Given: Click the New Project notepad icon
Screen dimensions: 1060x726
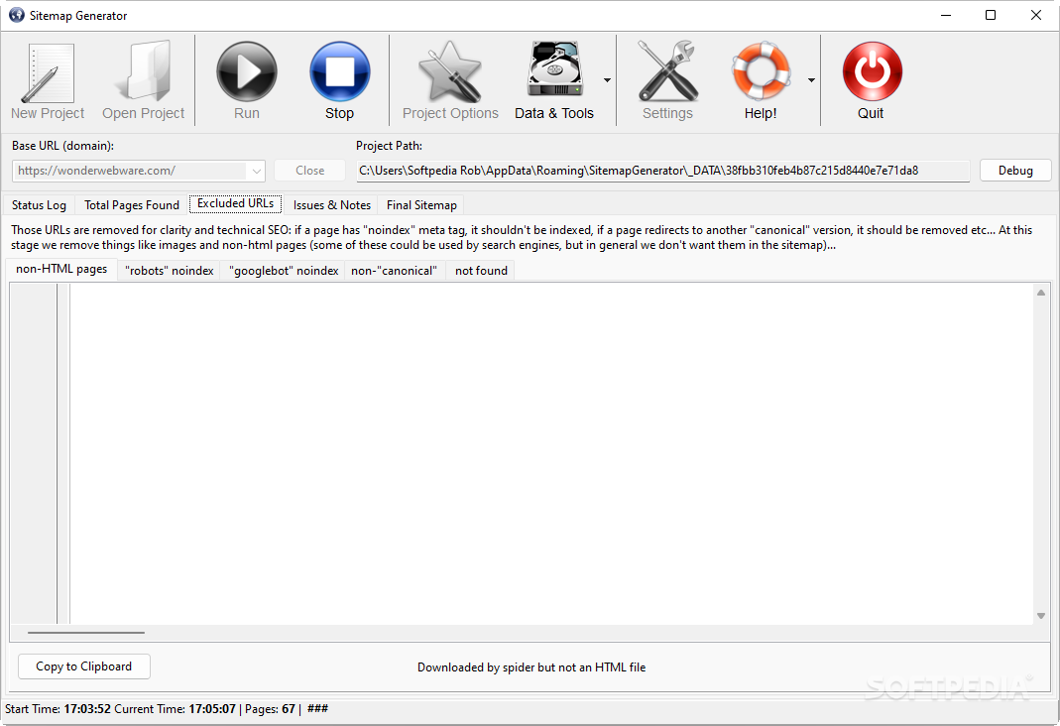Looking at the screenshot, I should (48, 72).
